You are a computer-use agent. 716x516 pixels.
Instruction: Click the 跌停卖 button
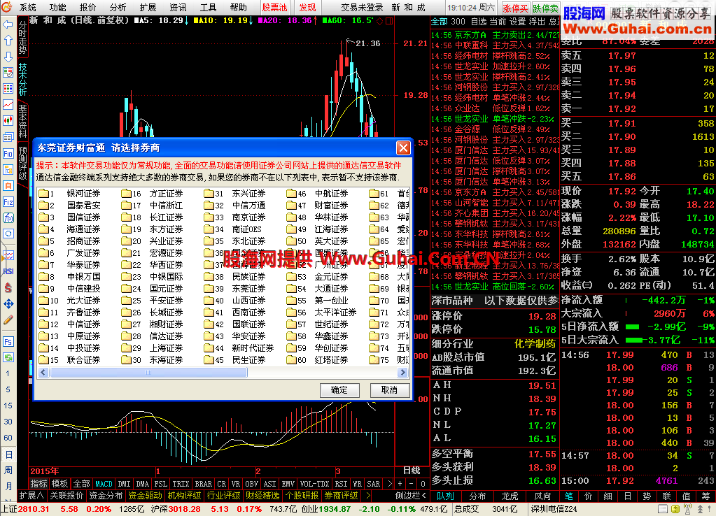(x=546, y=8)
